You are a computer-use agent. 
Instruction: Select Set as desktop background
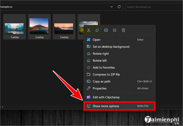120,47
